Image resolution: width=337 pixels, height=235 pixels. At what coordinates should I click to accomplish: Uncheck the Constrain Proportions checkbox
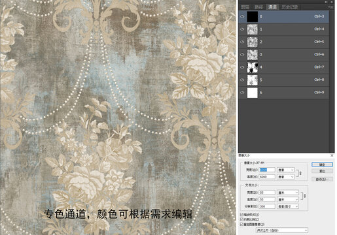click(241, 219)
